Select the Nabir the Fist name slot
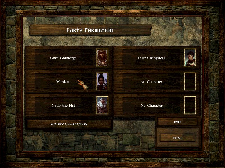The width and height of the screenshot is (225, 168). [64, 106]
